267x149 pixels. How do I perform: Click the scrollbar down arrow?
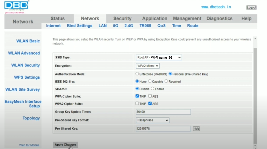255,146
